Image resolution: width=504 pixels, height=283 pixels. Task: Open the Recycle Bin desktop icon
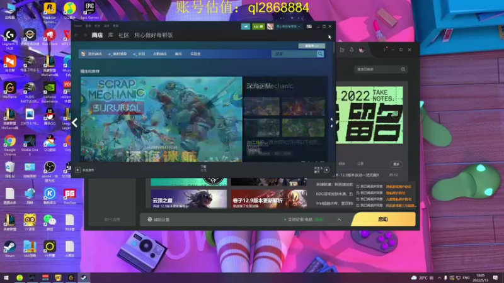(9, 169)
